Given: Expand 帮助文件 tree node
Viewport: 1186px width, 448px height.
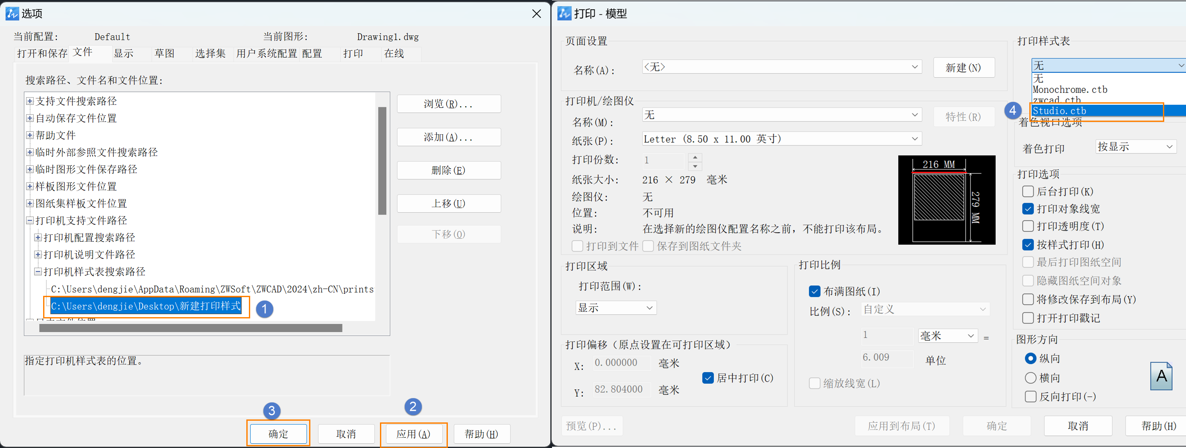Looking at the screenshot, I should click(30, 135).
